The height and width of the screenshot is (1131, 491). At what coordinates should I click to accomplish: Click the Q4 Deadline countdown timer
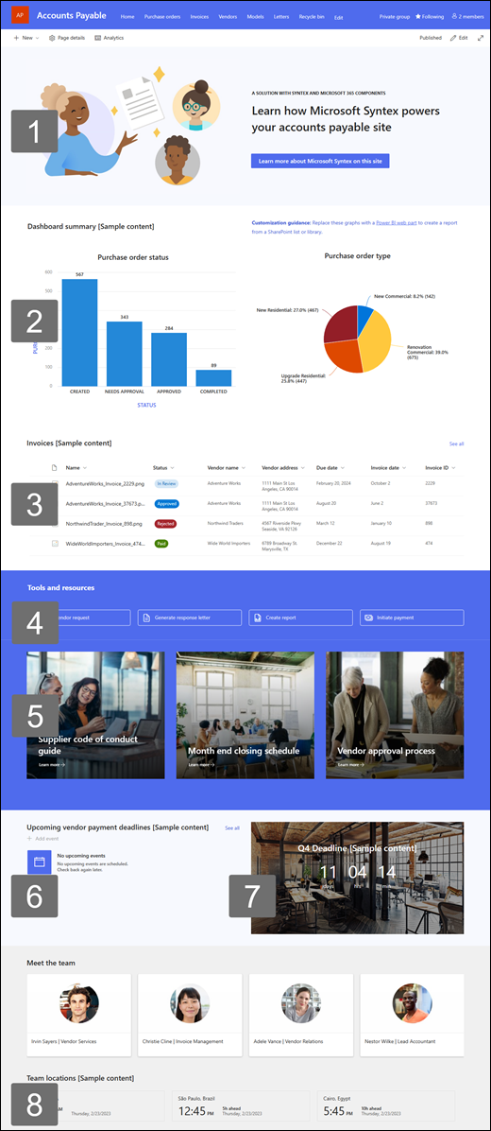(x=357, y=877)
